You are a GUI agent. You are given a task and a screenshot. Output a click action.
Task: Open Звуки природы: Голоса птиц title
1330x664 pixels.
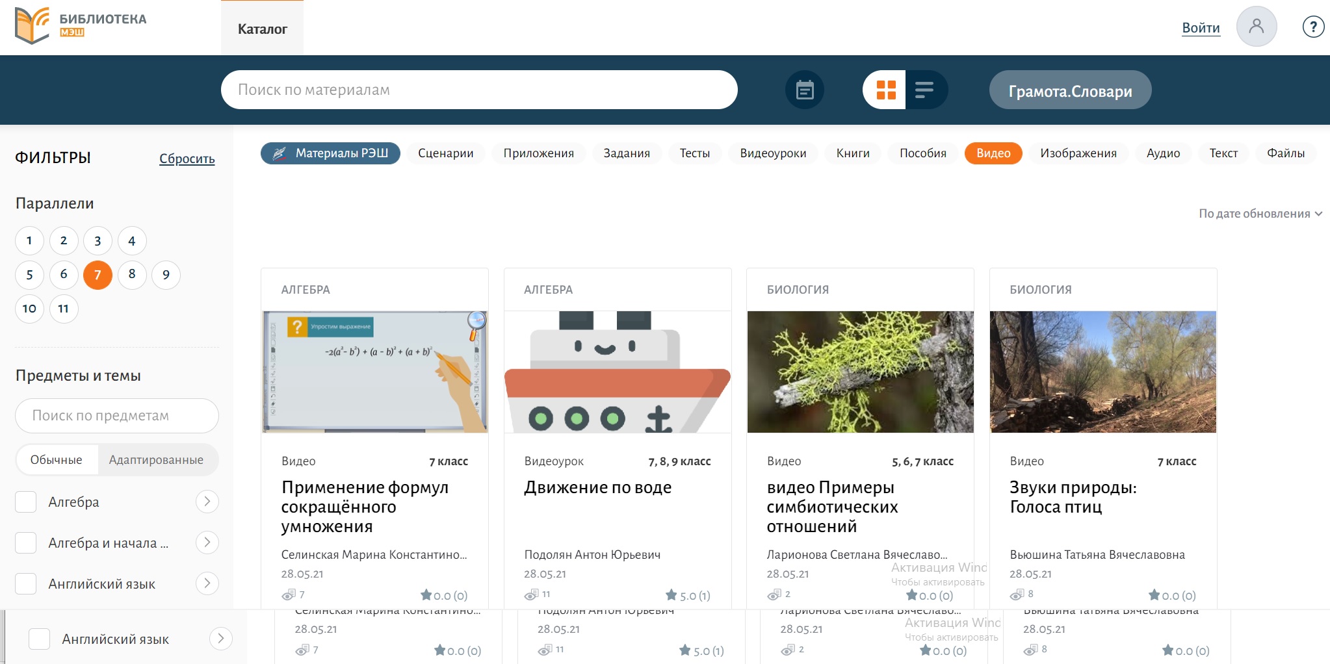[x=1073, y=497]
